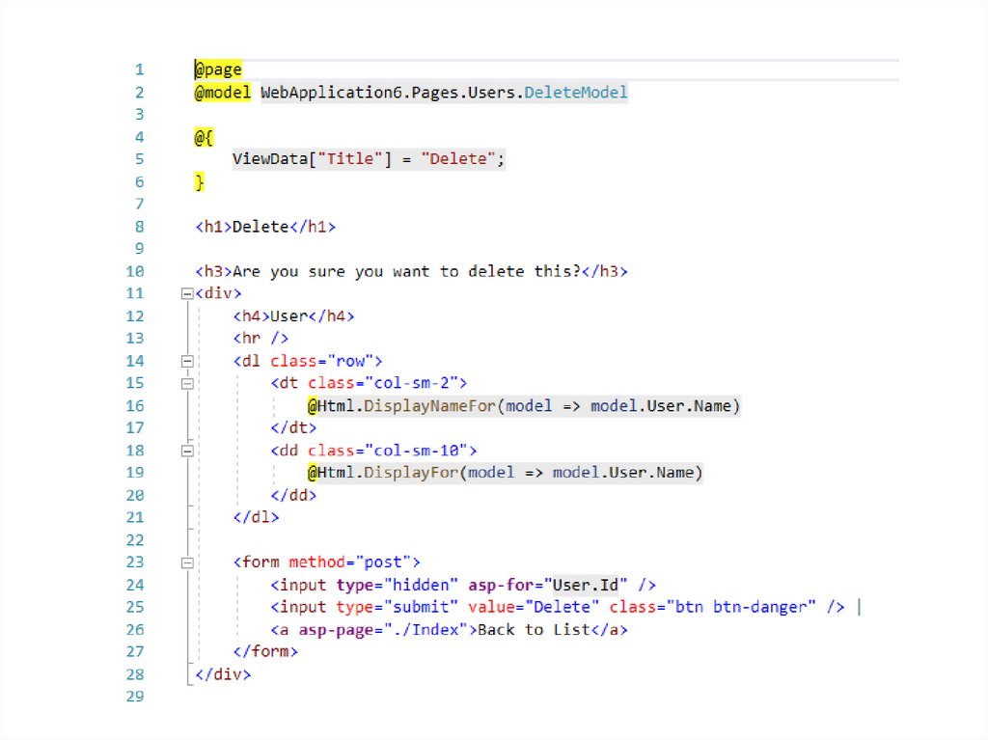Click line number 25 in the gutter

pos(135,607)
